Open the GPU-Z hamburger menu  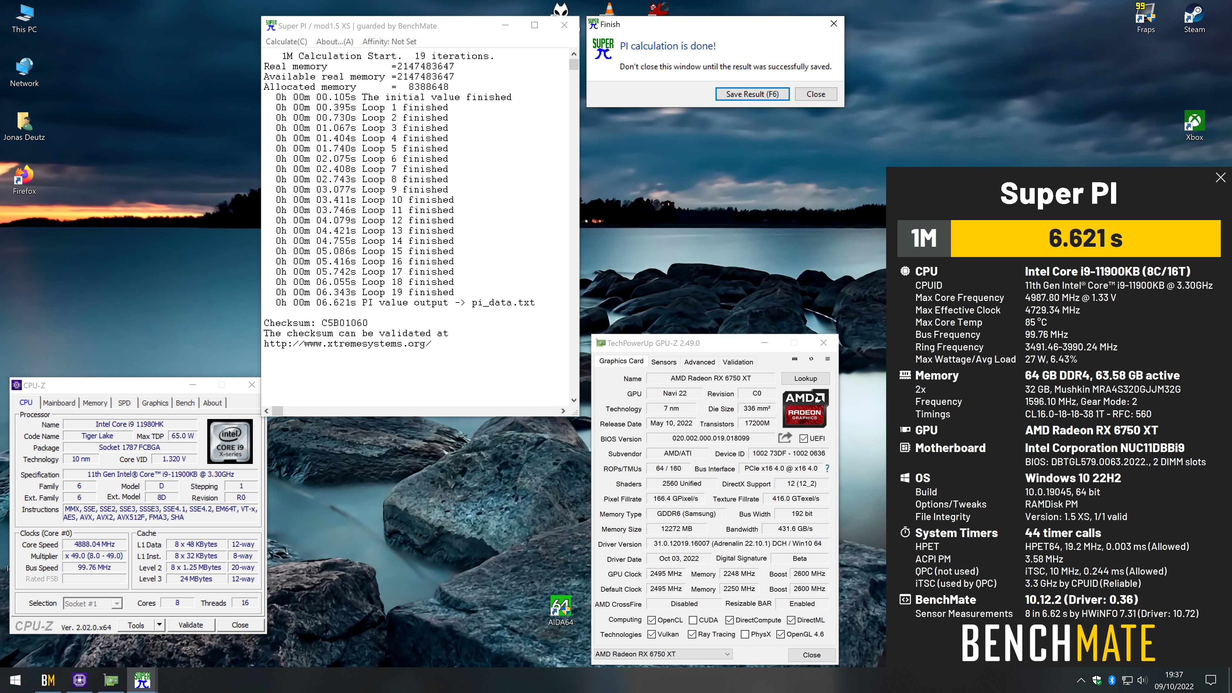827,359
